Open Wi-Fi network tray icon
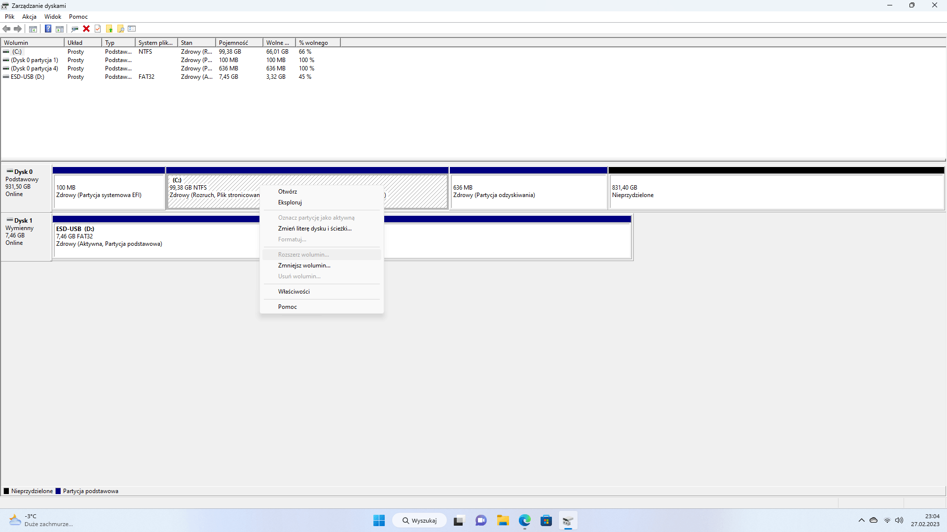The image size is (947, 532). point(887,521)
